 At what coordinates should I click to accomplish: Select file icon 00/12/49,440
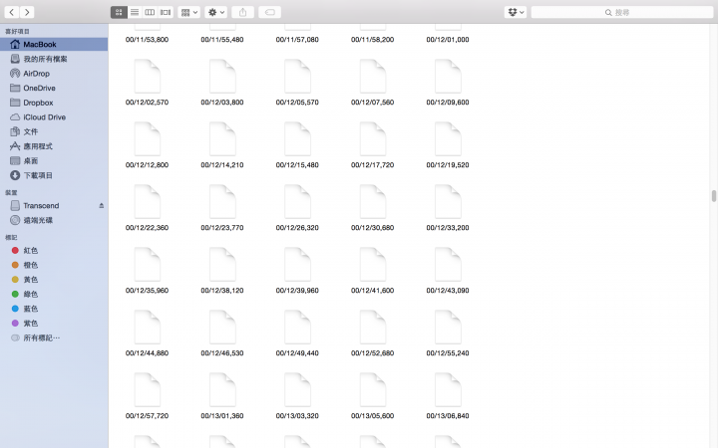click(x=297, y=327)
